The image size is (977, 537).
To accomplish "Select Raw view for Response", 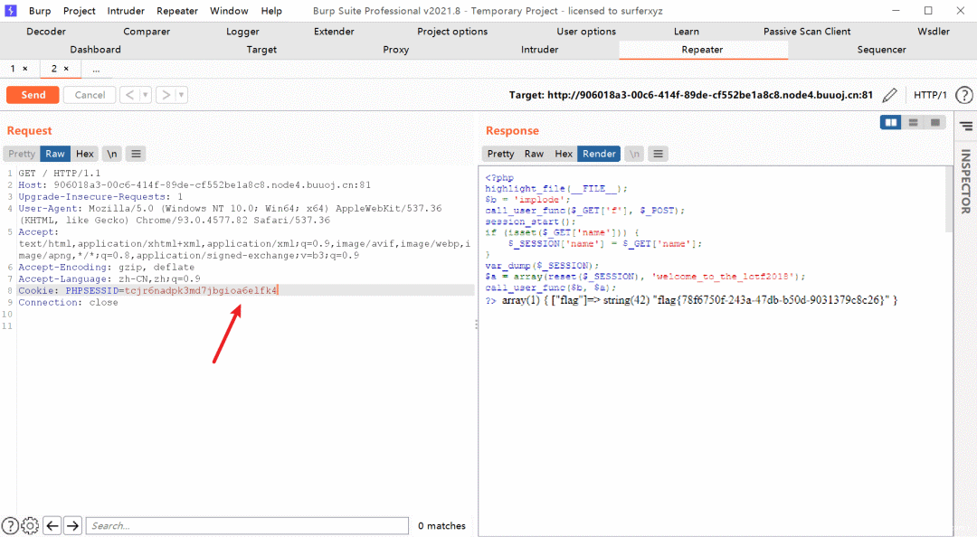I will coord(534,154).
